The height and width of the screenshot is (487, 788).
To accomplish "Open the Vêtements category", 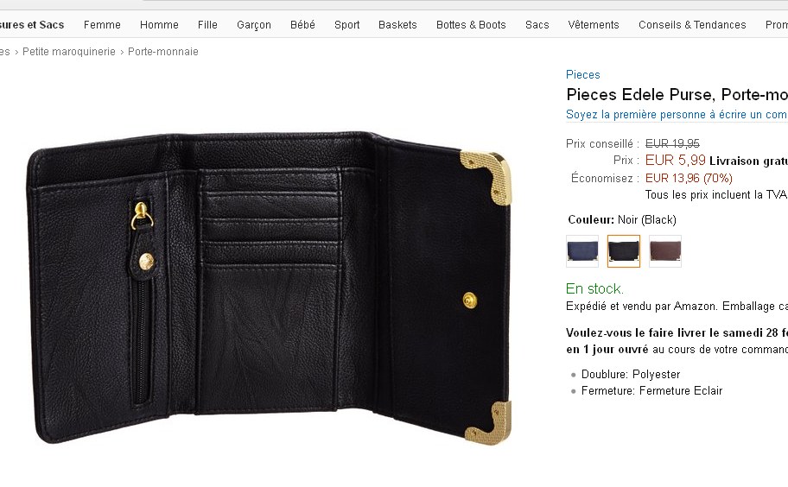I will [x=594, y=25].
